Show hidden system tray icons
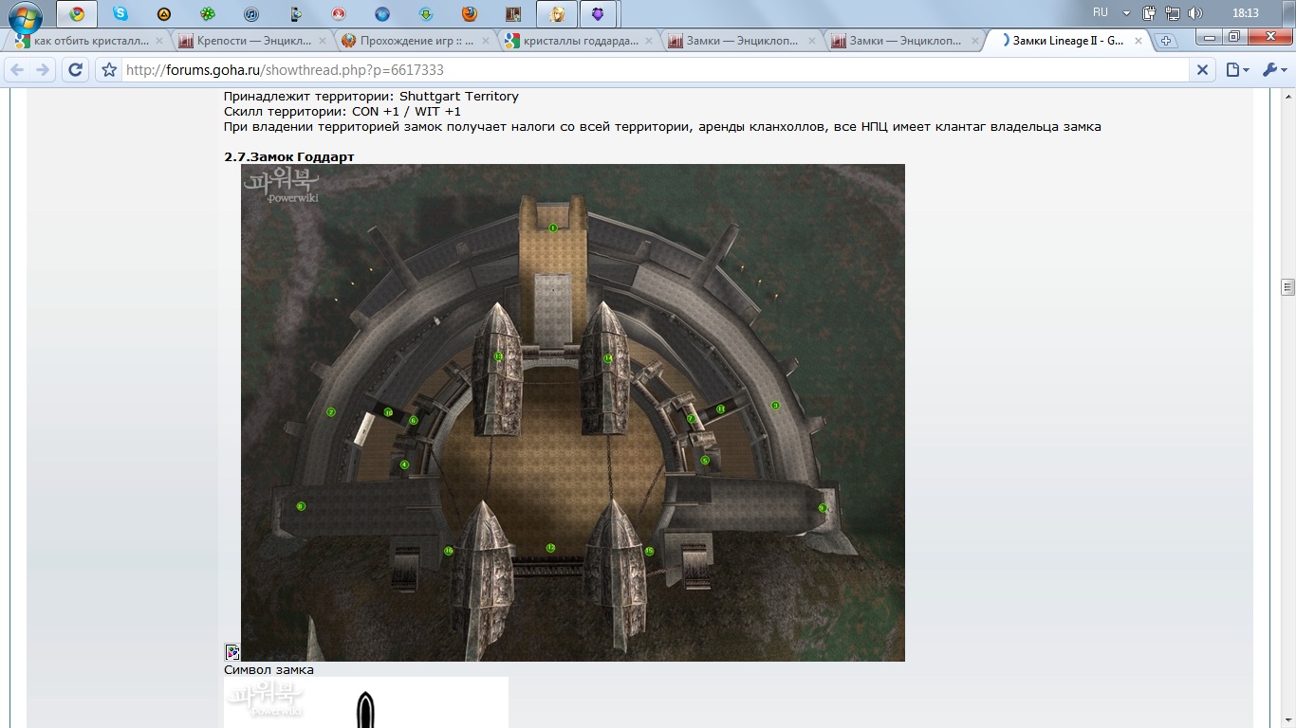This screenshot has height=728, width=1296. 1126,13
